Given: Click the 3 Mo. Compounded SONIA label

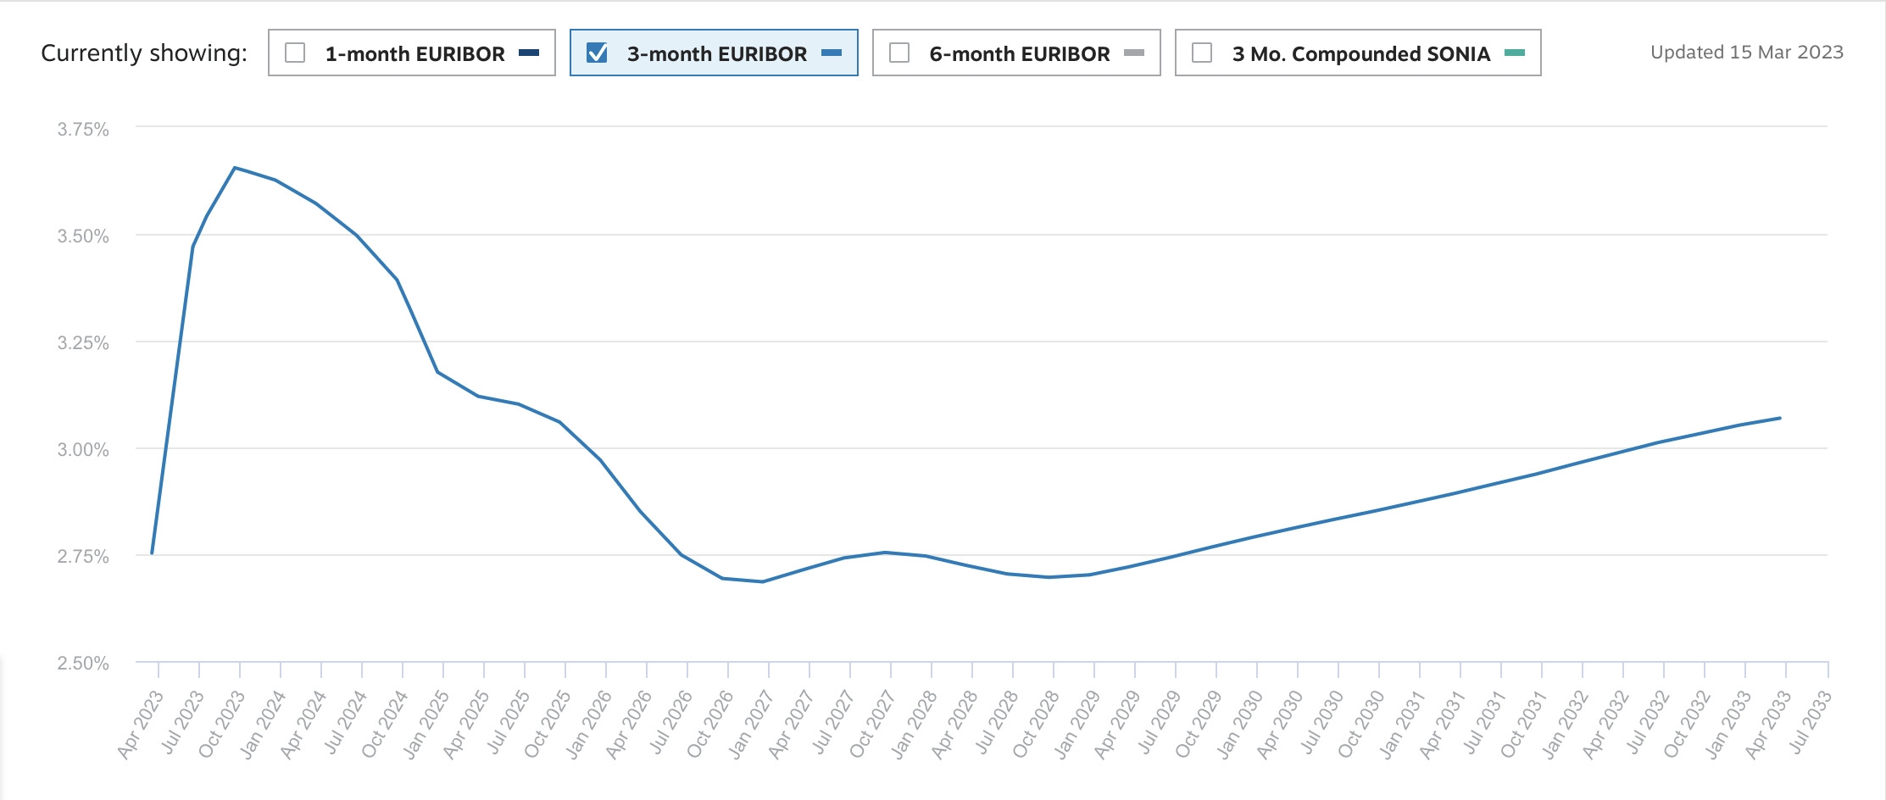Looking at the screenshot, I should [1360, 54].
